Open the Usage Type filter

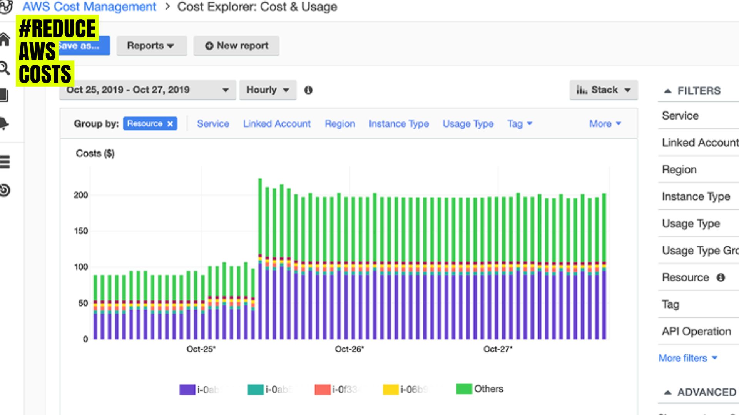coord(698,223)
